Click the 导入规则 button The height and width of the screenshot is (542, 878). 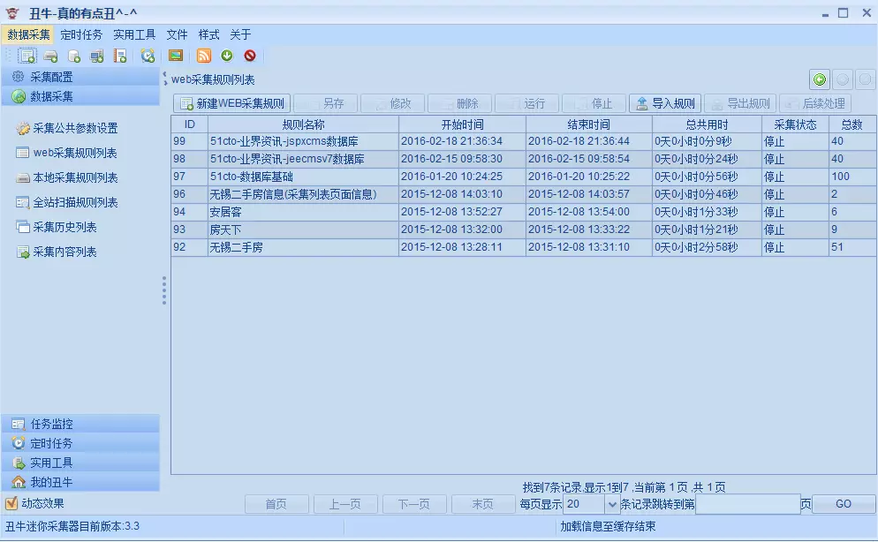pos(665,103)
